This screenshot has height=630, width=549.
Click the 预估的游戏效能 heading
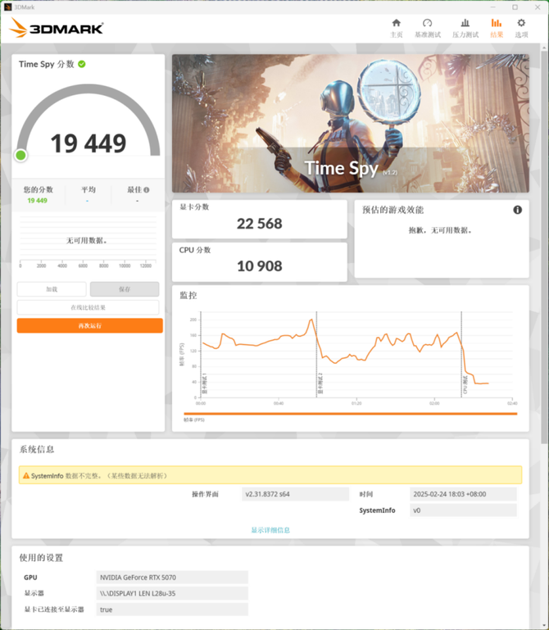pyautogui.click(x=393, y=210)
